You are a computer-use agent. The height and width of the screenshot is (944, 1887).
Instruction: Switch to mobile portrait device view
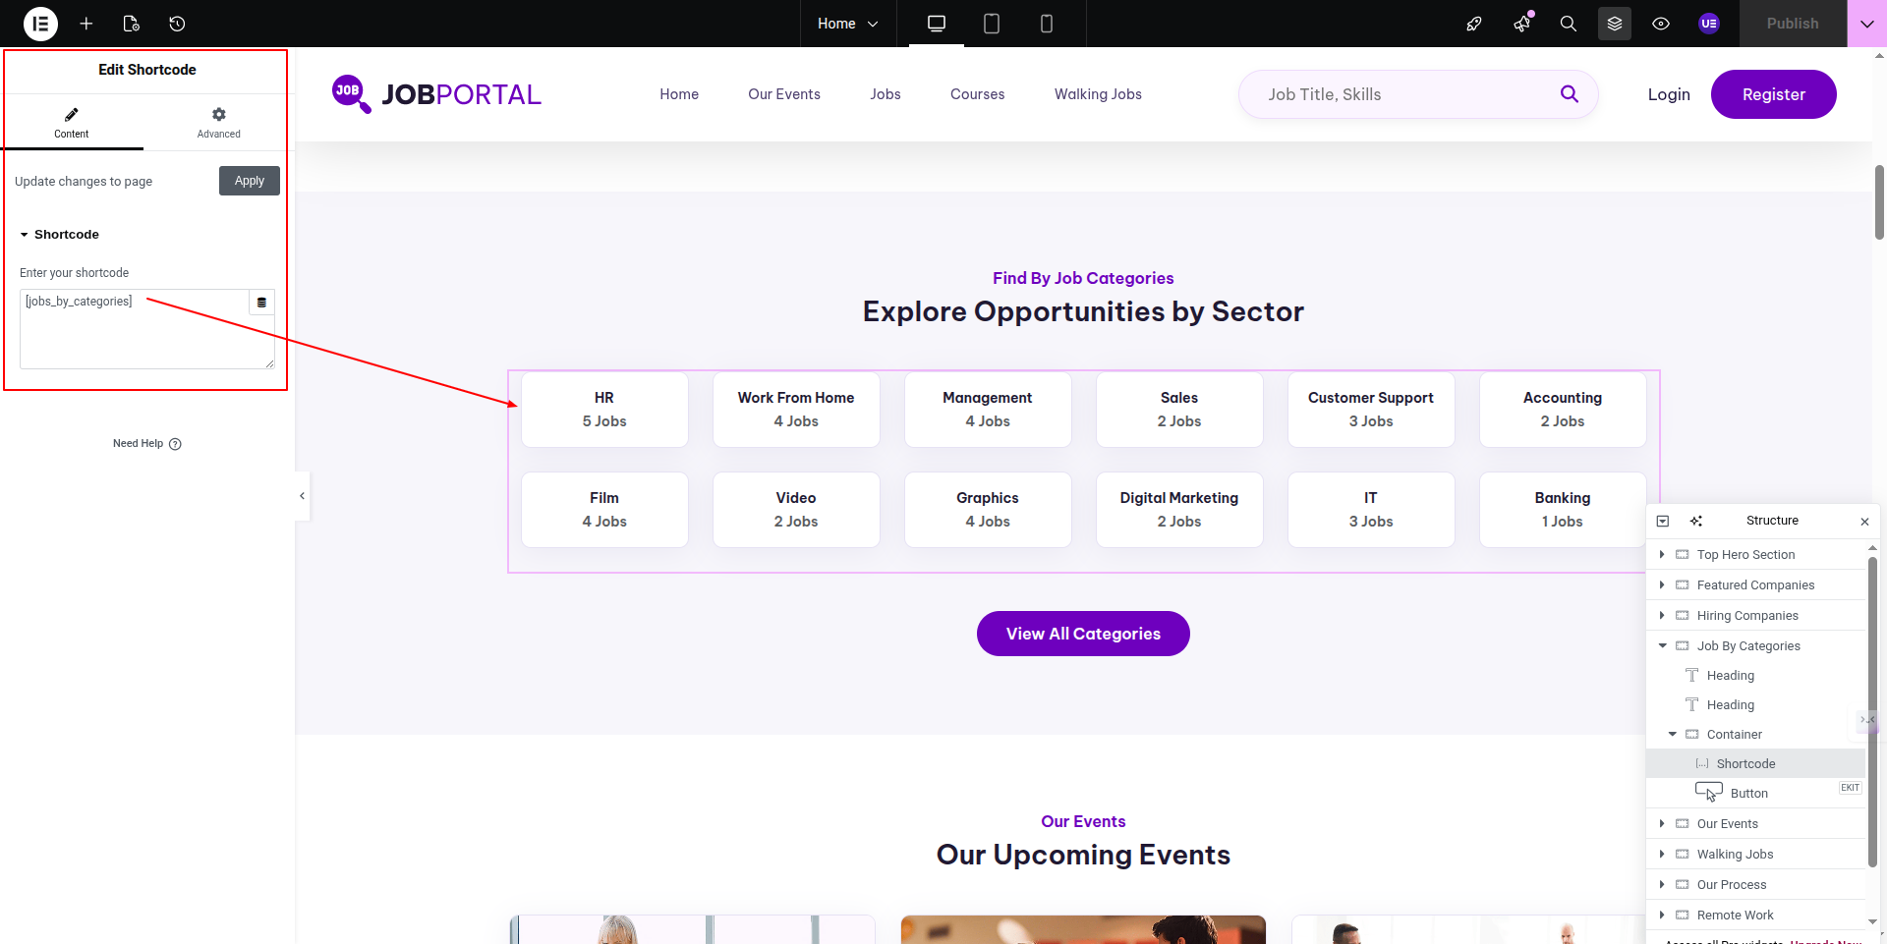click(1046, 24)
